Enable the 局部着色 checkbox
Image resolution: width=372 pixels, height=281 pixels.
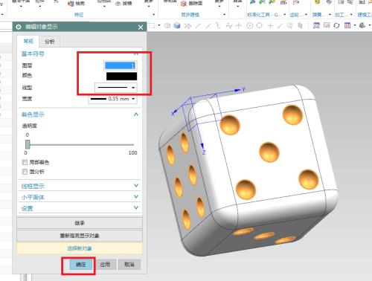[x=25, y=162]
